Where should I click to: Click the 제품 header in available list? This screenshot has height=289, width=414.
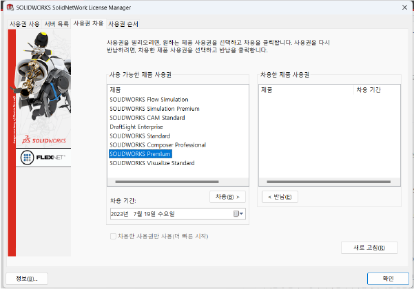115,90
